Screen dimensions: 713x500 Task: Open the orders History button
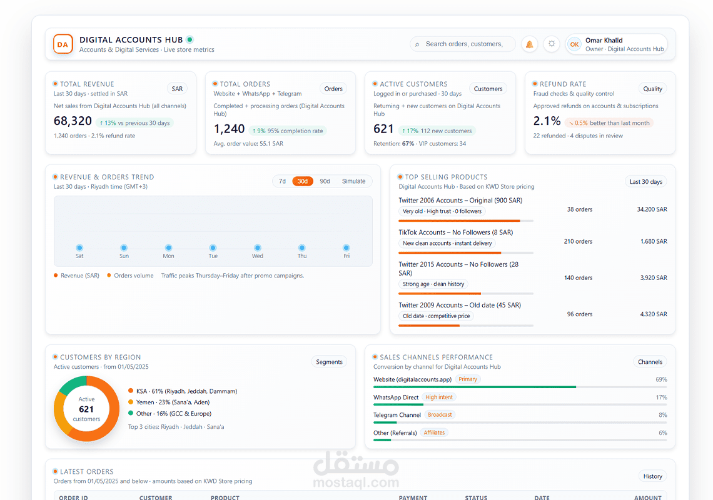652,476
